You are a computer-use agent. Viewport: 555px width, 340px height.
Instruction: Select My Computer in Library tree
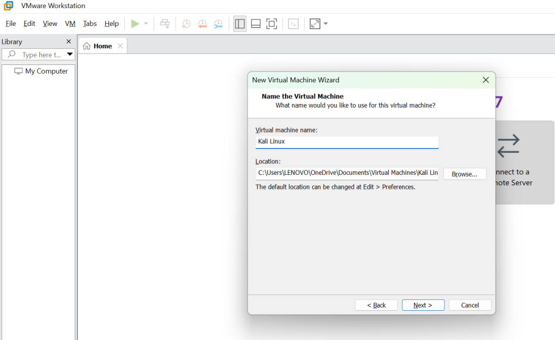tap(46, 71)
